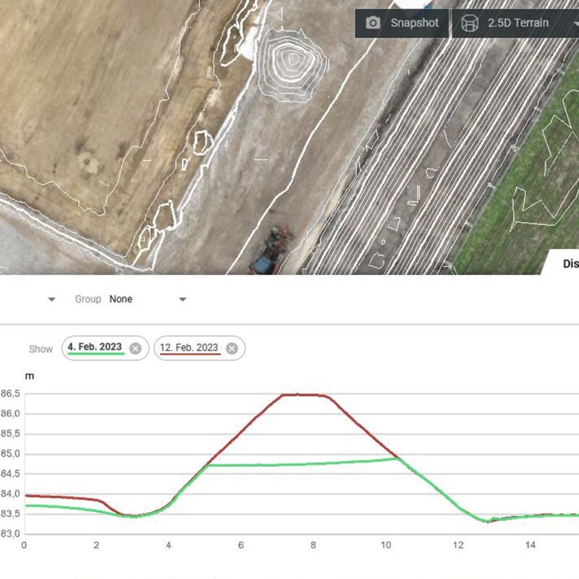Remove the 12. Feb. 2023 survey chip

232,348
